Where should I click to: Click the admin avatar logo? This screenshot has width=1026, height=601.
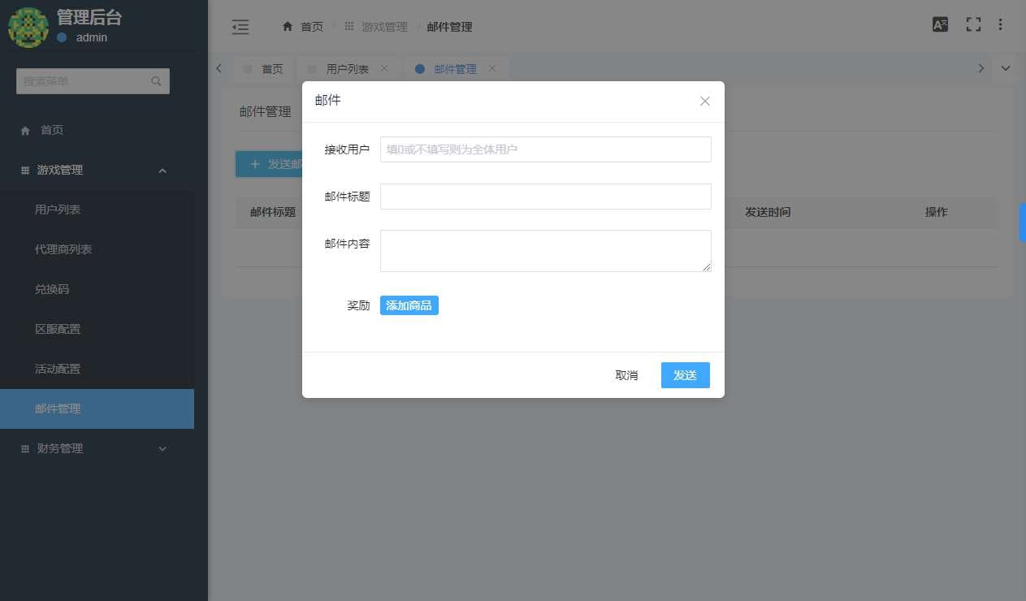pyautogui.click(x=28, y=27)
